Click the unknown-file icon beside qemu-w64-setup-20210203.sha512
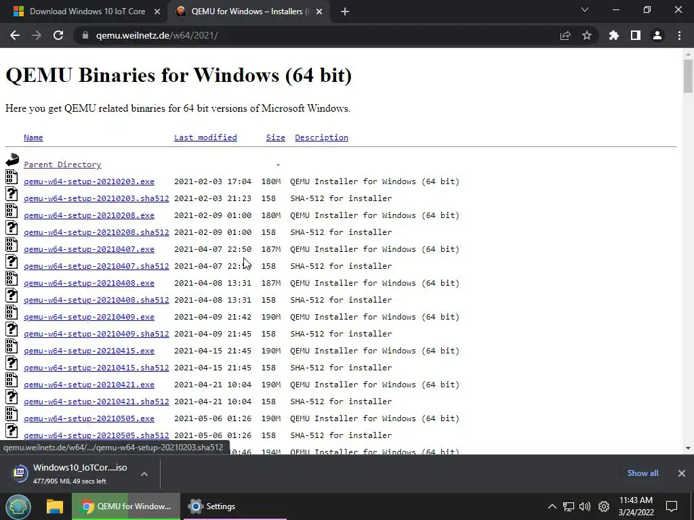Viewport: 694px width, 520px height. tap(12, 194)
